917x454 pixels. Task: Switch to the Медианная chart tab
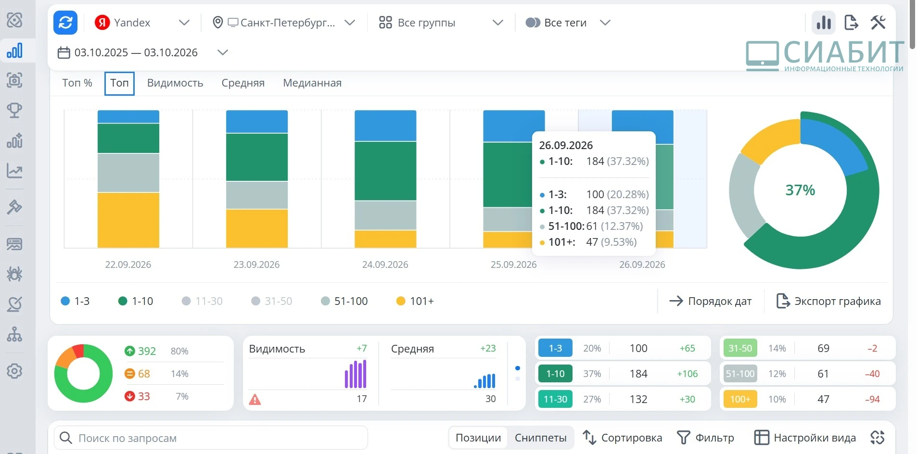(312, 83)
